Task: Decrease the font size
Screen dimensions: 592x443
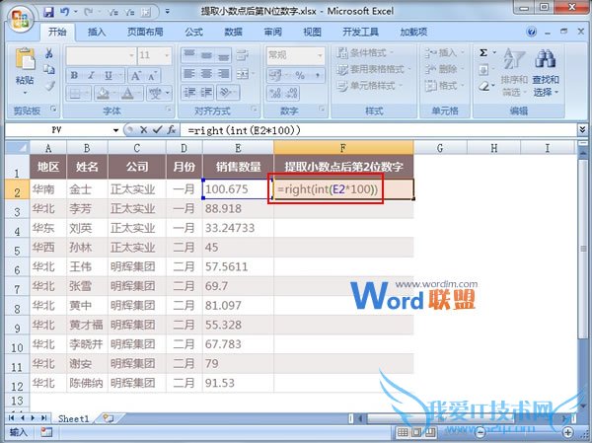Action: click(x=152, y=76)
